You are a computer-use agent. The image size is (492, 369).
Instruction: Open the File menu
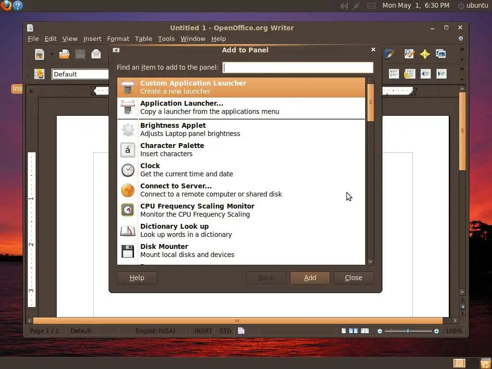(x=33, y=38)
